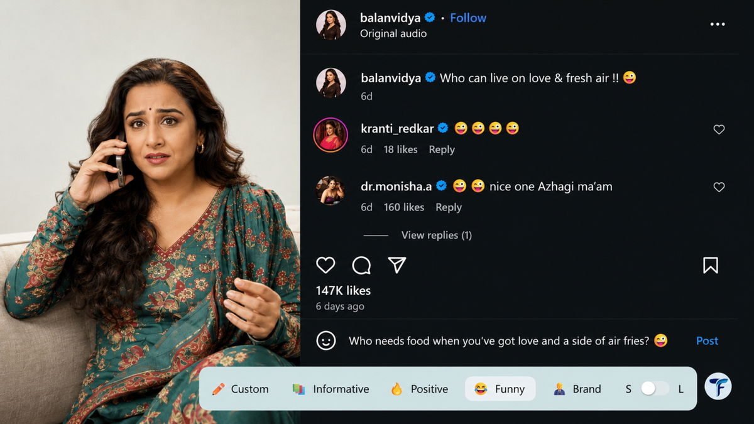The image size is (754, 424).
Task: Like the post with heart icon
Action: coord(325,265)
